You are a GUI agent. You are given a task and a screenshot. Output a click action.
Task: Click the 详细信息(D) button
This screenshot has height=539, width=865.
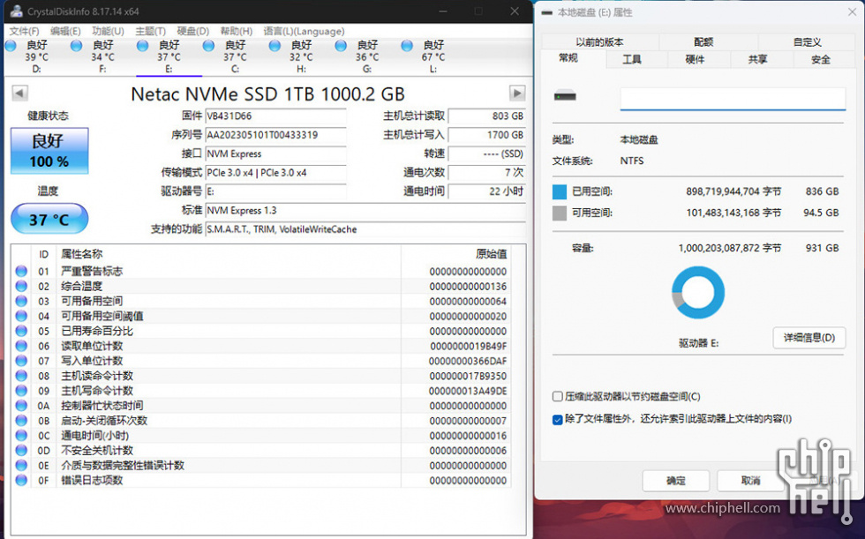click(x=809, y=337)
